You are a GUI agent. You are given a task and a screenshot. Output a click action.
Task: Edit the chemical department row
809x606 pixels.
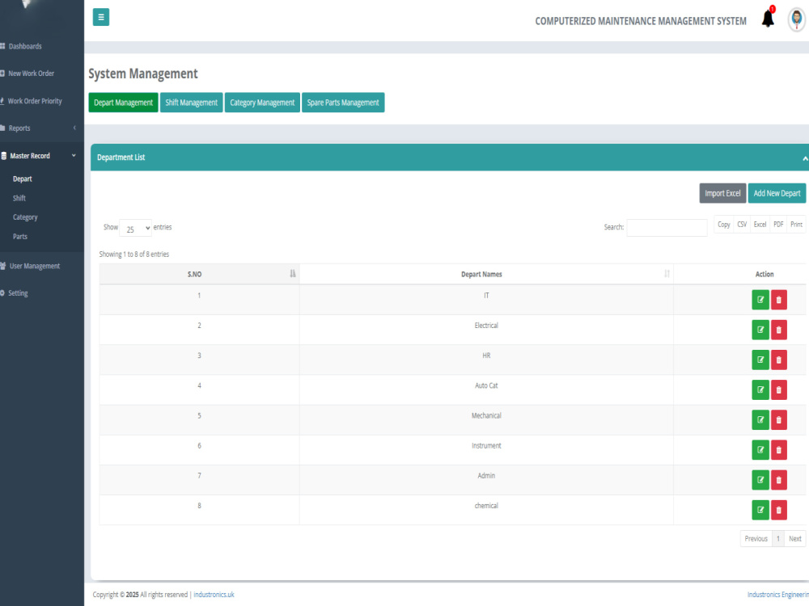760,510
